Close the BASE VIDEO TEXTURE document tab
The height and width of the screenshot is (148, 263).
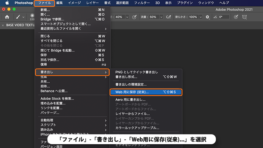click(3, 25)
